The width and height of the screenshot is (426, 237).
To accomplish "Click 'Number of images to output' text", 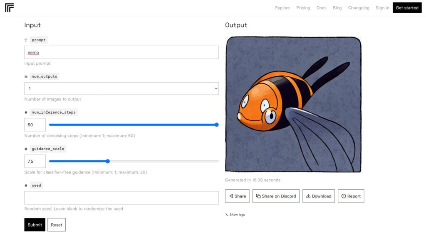I will [53, 99].
